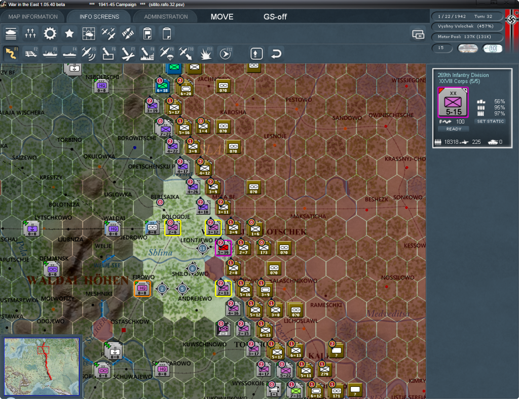Switch to the Administration tab
Viewport: 519px width, 399px height.
click(x=166, y=17)
